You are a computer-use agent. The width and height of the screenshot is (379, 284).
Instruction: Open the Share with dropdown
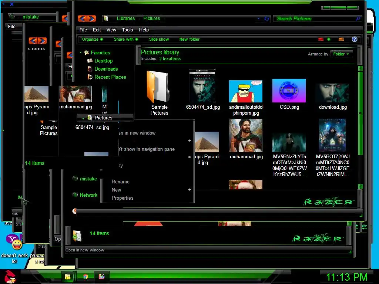pyautogui.click(x=126, y=39)
